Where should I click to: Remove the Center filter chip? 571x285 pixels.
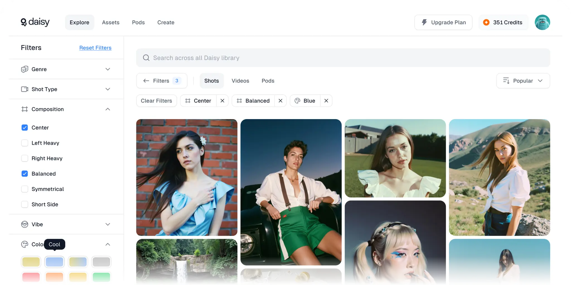pos(222,101)
